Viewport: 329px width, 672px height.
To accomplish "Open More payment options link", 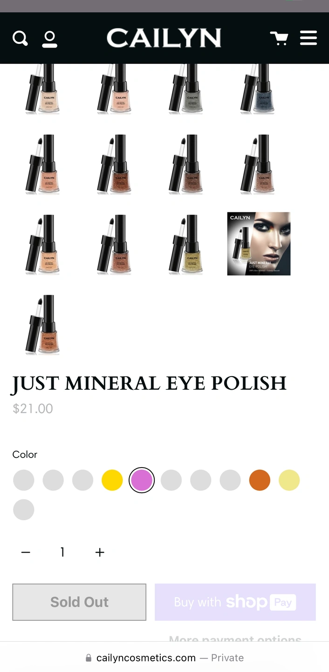I will [235, 638].
